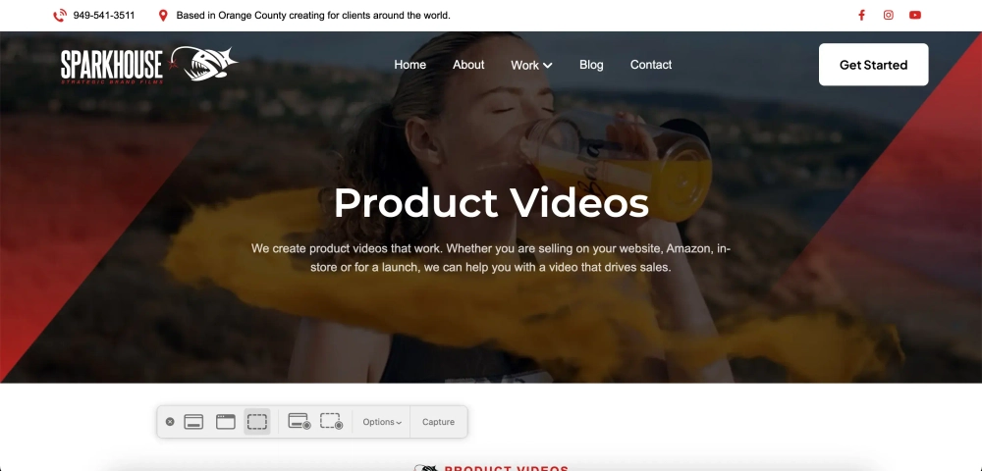The height and width of the screenshot is (471, 982).
Task: Go to the Home nav item
Action: [x=410, y=65]
